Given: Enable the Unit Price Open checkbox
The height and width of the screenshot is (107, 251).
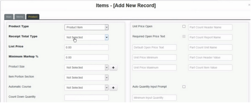Looking at the screenshot, I should (184, 27).
